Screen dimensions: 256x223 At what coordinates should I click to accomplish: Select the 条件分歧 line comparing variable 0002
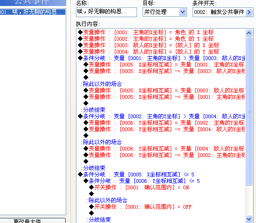pyautogui.click(x=161, y=116)
